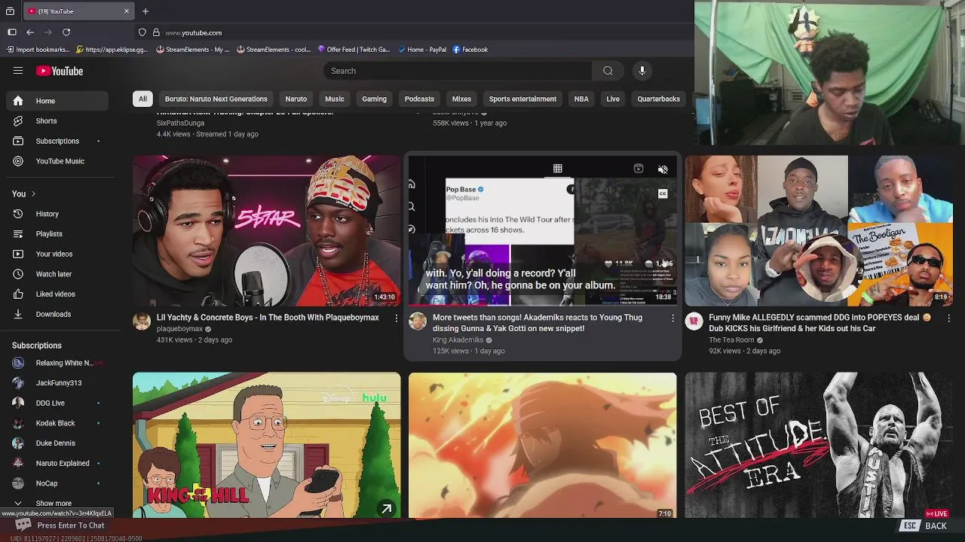Open the Facebook bookmark
The image size is (965, 542).
[470, 50]
